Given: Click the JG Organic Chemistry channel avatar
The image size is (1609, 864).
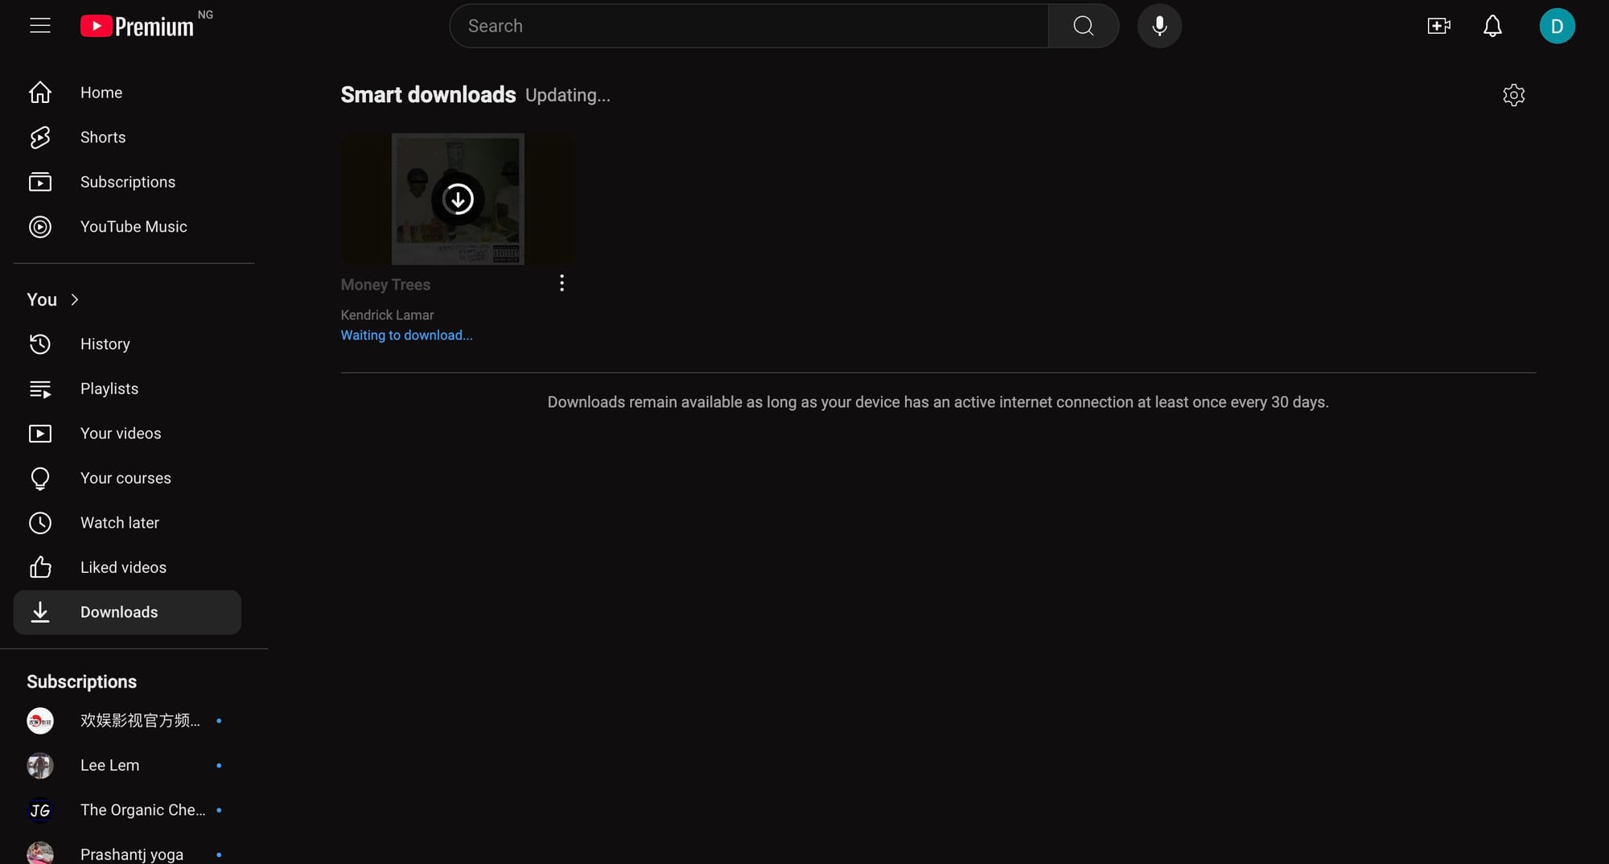Looking at the screenshot, I should pos(40,810).
